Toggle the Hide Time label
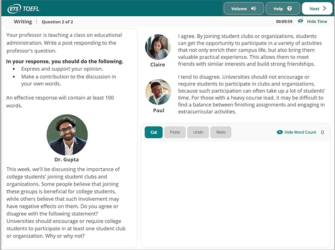335x250 pixels. pos(317,22)
